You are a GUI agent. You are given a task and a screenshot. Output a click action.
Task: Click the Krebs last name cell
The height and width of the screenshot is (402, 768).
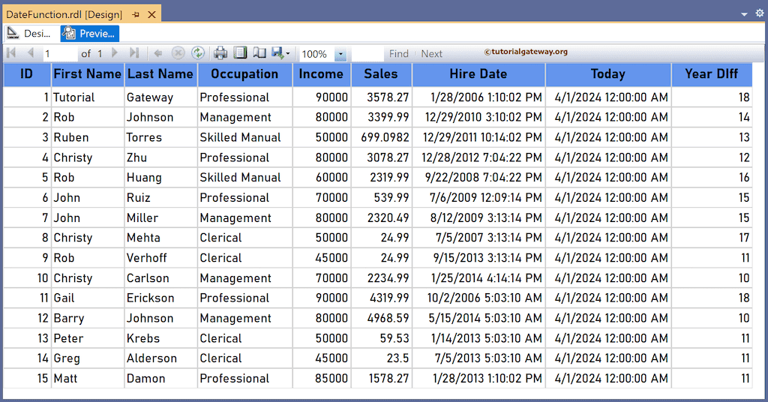[x=160, y=337]
